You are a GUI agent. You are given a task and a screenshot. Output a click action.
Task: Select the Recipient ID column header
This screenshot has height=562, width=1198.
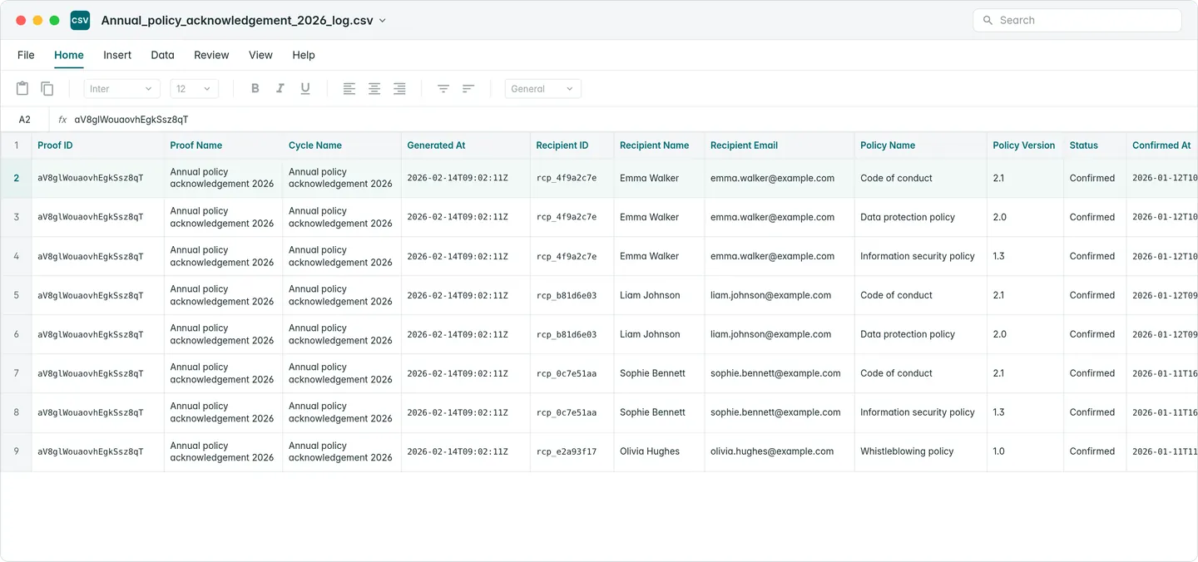(x=572, y=145)
